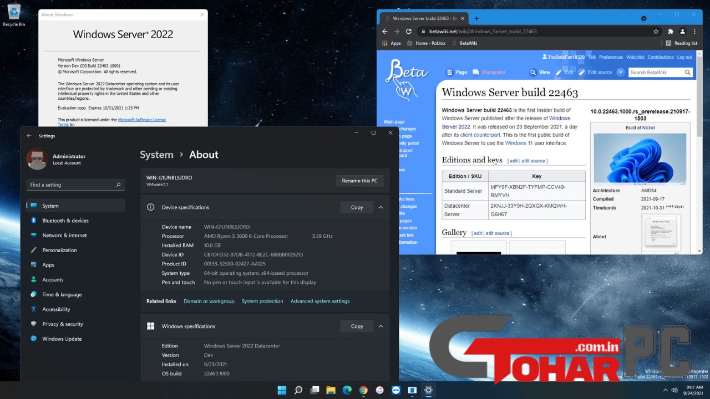Expand the more actions dropdown on BetaWiki
Image resolution: width=710 pixels, height=399 pixels.
click(621, 72)
